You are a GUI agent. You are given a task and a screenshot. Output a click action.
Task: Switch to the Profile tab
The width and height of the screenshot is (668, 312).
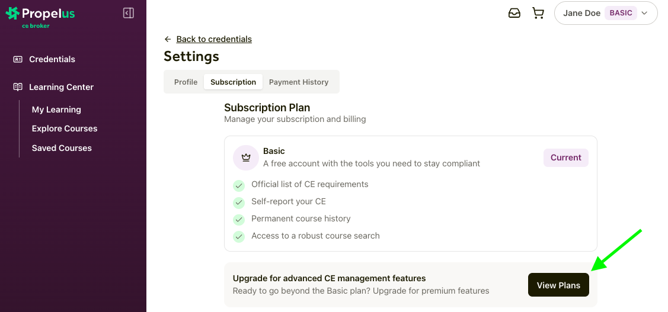tap(186, 82)
